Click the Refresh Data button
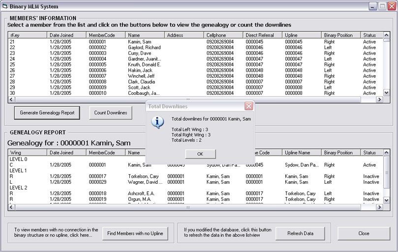398x252 pixels. [x=300, y=233]
